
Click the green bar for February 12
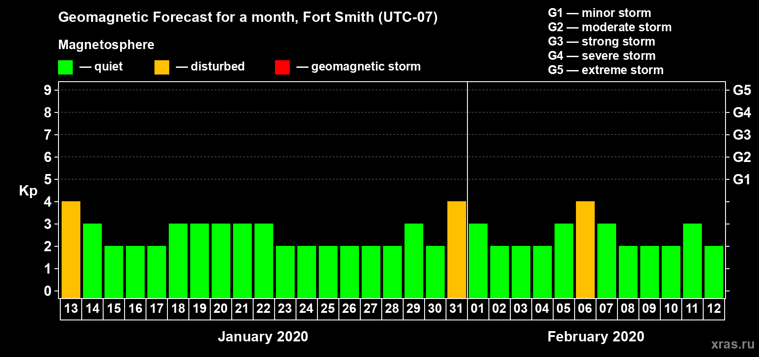click(714, 272)
